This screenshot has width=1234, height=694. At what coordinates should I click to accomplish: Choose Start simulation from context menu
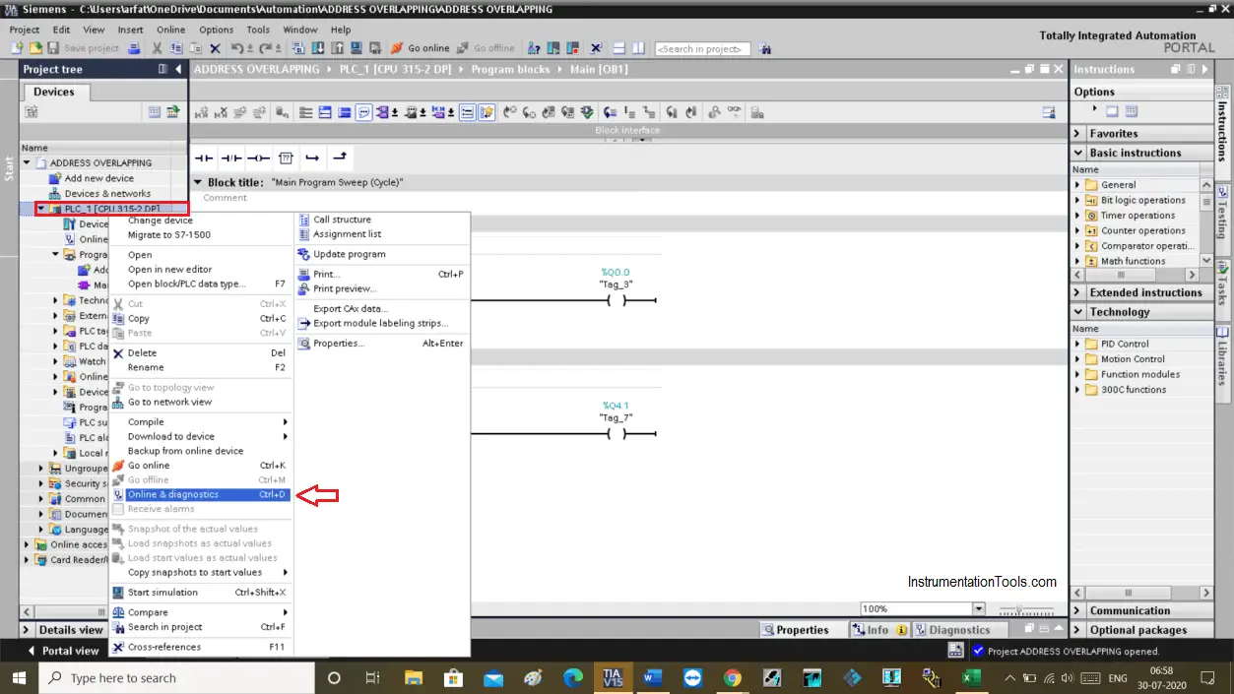pyautogui.click(x=201, y=593)
